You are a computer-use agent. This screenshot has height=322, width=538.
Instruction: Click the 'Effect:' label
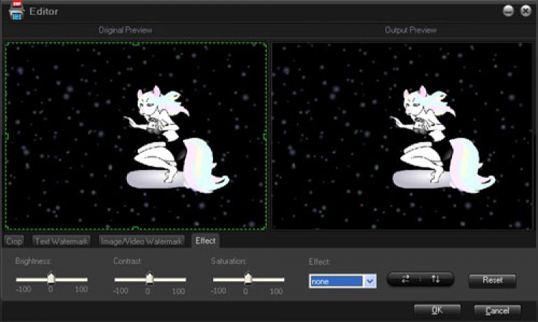tap(319, 262)
